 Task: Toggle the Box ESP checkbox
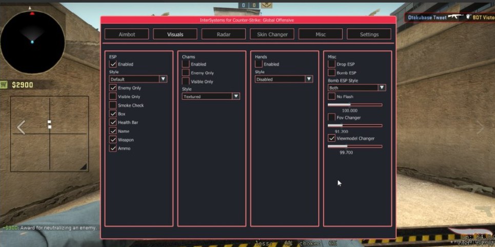click(x=113, y=113)
